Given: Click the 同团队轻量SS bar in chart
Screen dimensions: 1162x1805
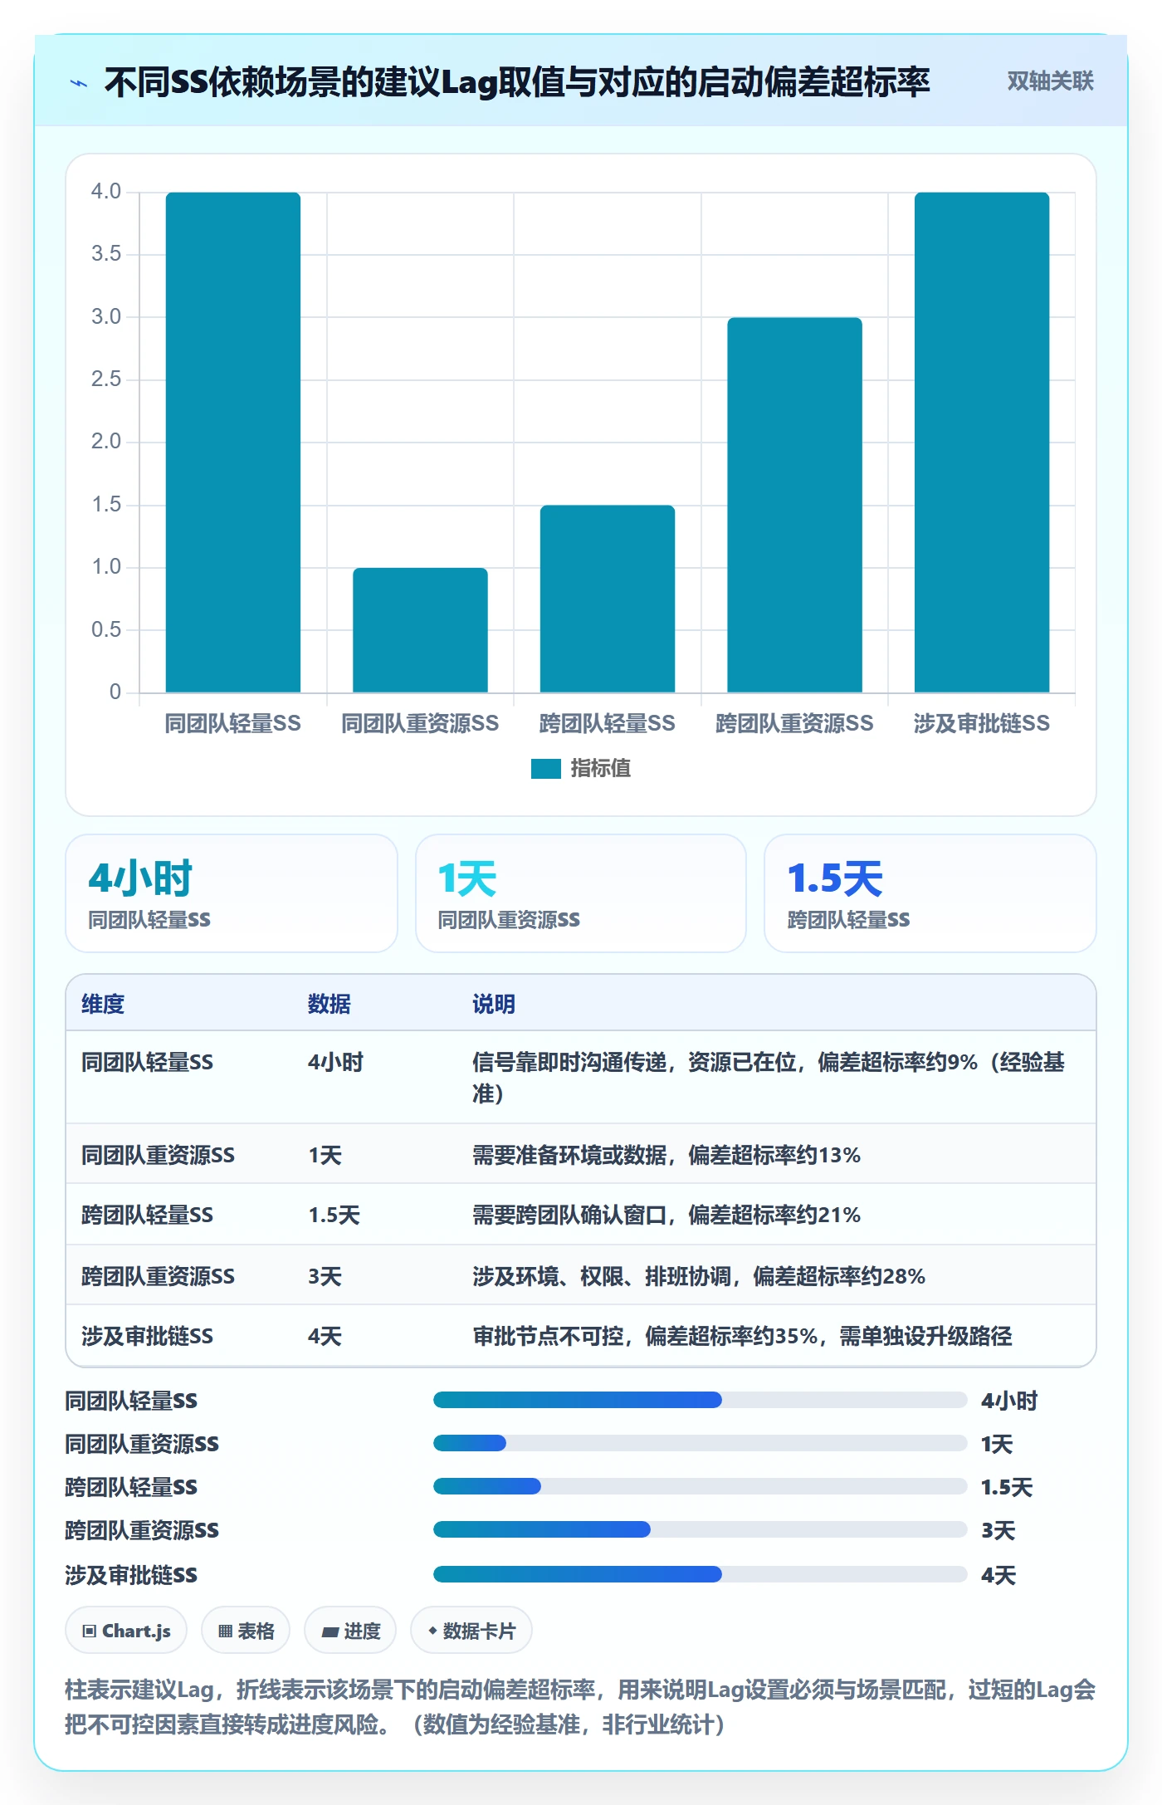Looking at the screenshot, I should [x=233, y=442].
